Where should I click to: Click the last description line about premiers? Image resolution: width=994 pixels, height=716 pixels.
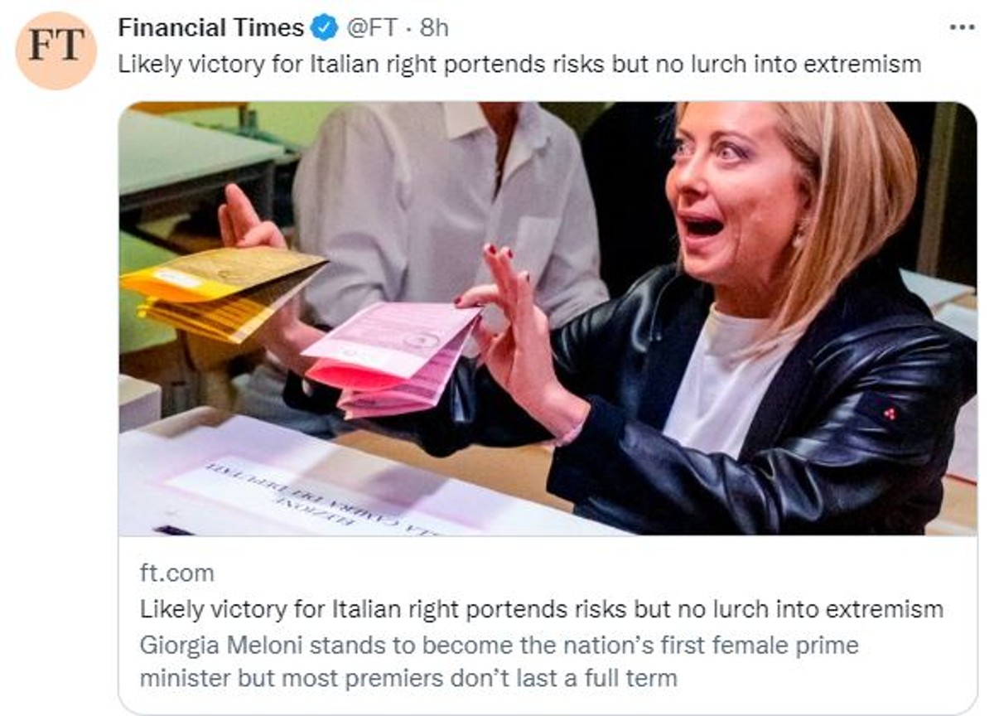tap(408, 678)
